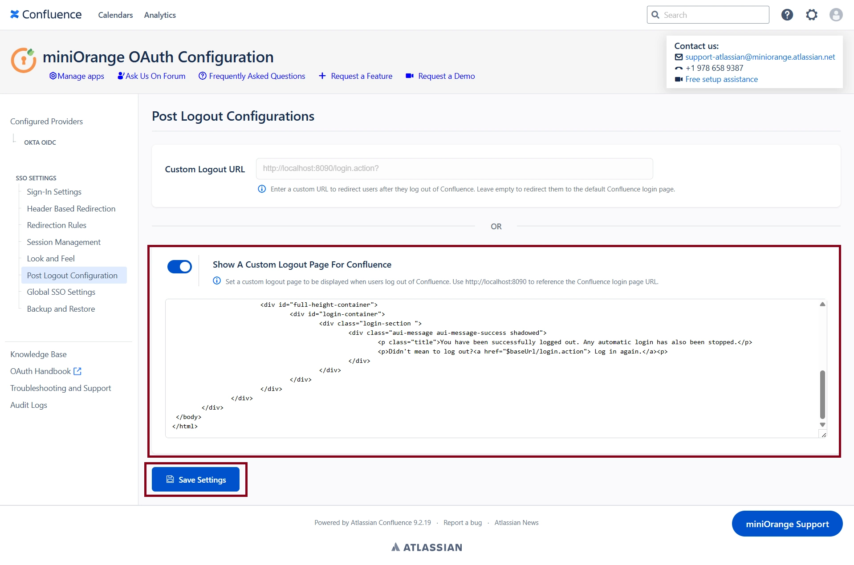Click into the Custom Logout URL field
The width and height of the screenshot is (854, 565).
click(x=454, y=168)
